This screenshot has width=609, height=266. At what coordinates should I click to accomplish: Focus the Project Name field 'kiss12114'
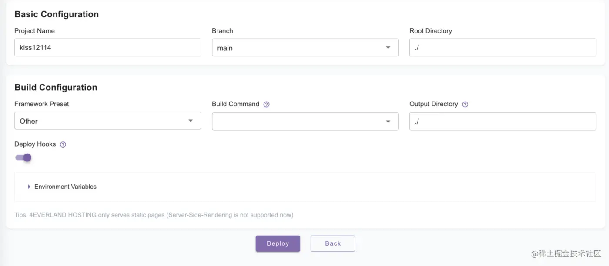click(x=107, y=47)
